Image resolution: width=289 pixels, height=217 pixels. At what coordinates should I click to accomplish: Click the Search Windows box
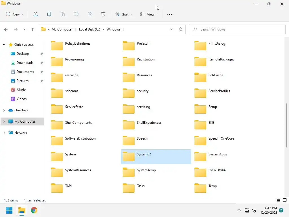[x=237, y=29]
